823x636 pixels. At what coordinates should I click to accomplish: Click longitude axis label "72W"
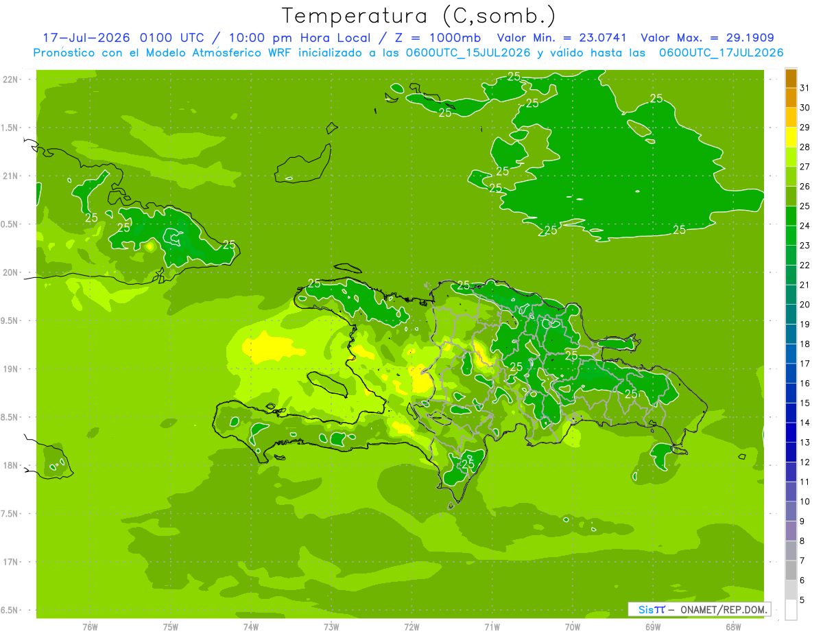pos(411,626)
